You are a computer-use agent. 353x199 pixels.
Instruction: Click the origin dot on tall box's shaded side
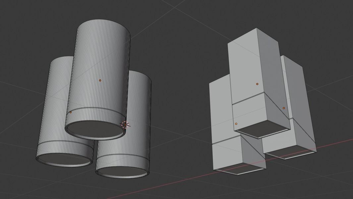(284, 108)
